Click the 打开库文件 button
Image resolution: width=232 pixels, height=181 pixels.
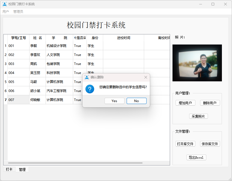coord(185,144)
